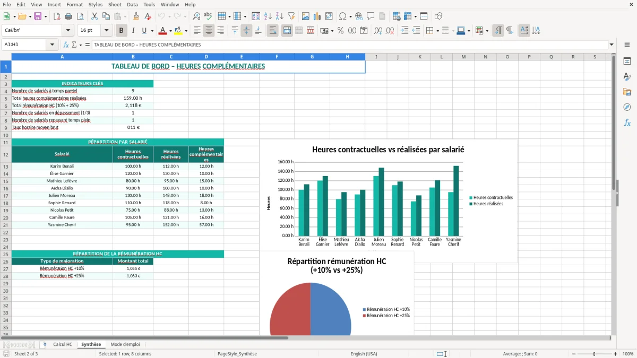The height and width of the screenshot is (358, 637).
Task: Click the Export as PDF icon
Action: 57,16
